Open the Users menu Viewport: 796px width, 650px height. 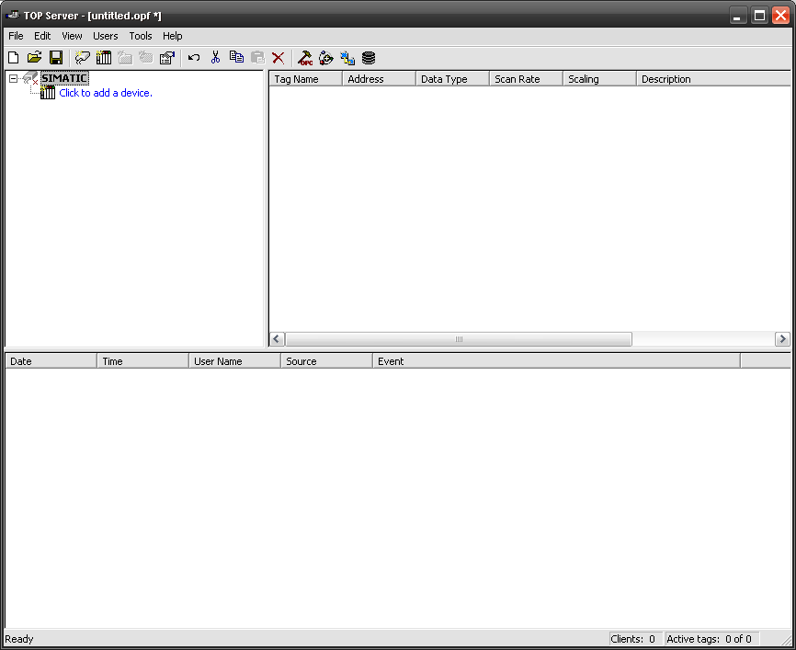coord(106,36)
